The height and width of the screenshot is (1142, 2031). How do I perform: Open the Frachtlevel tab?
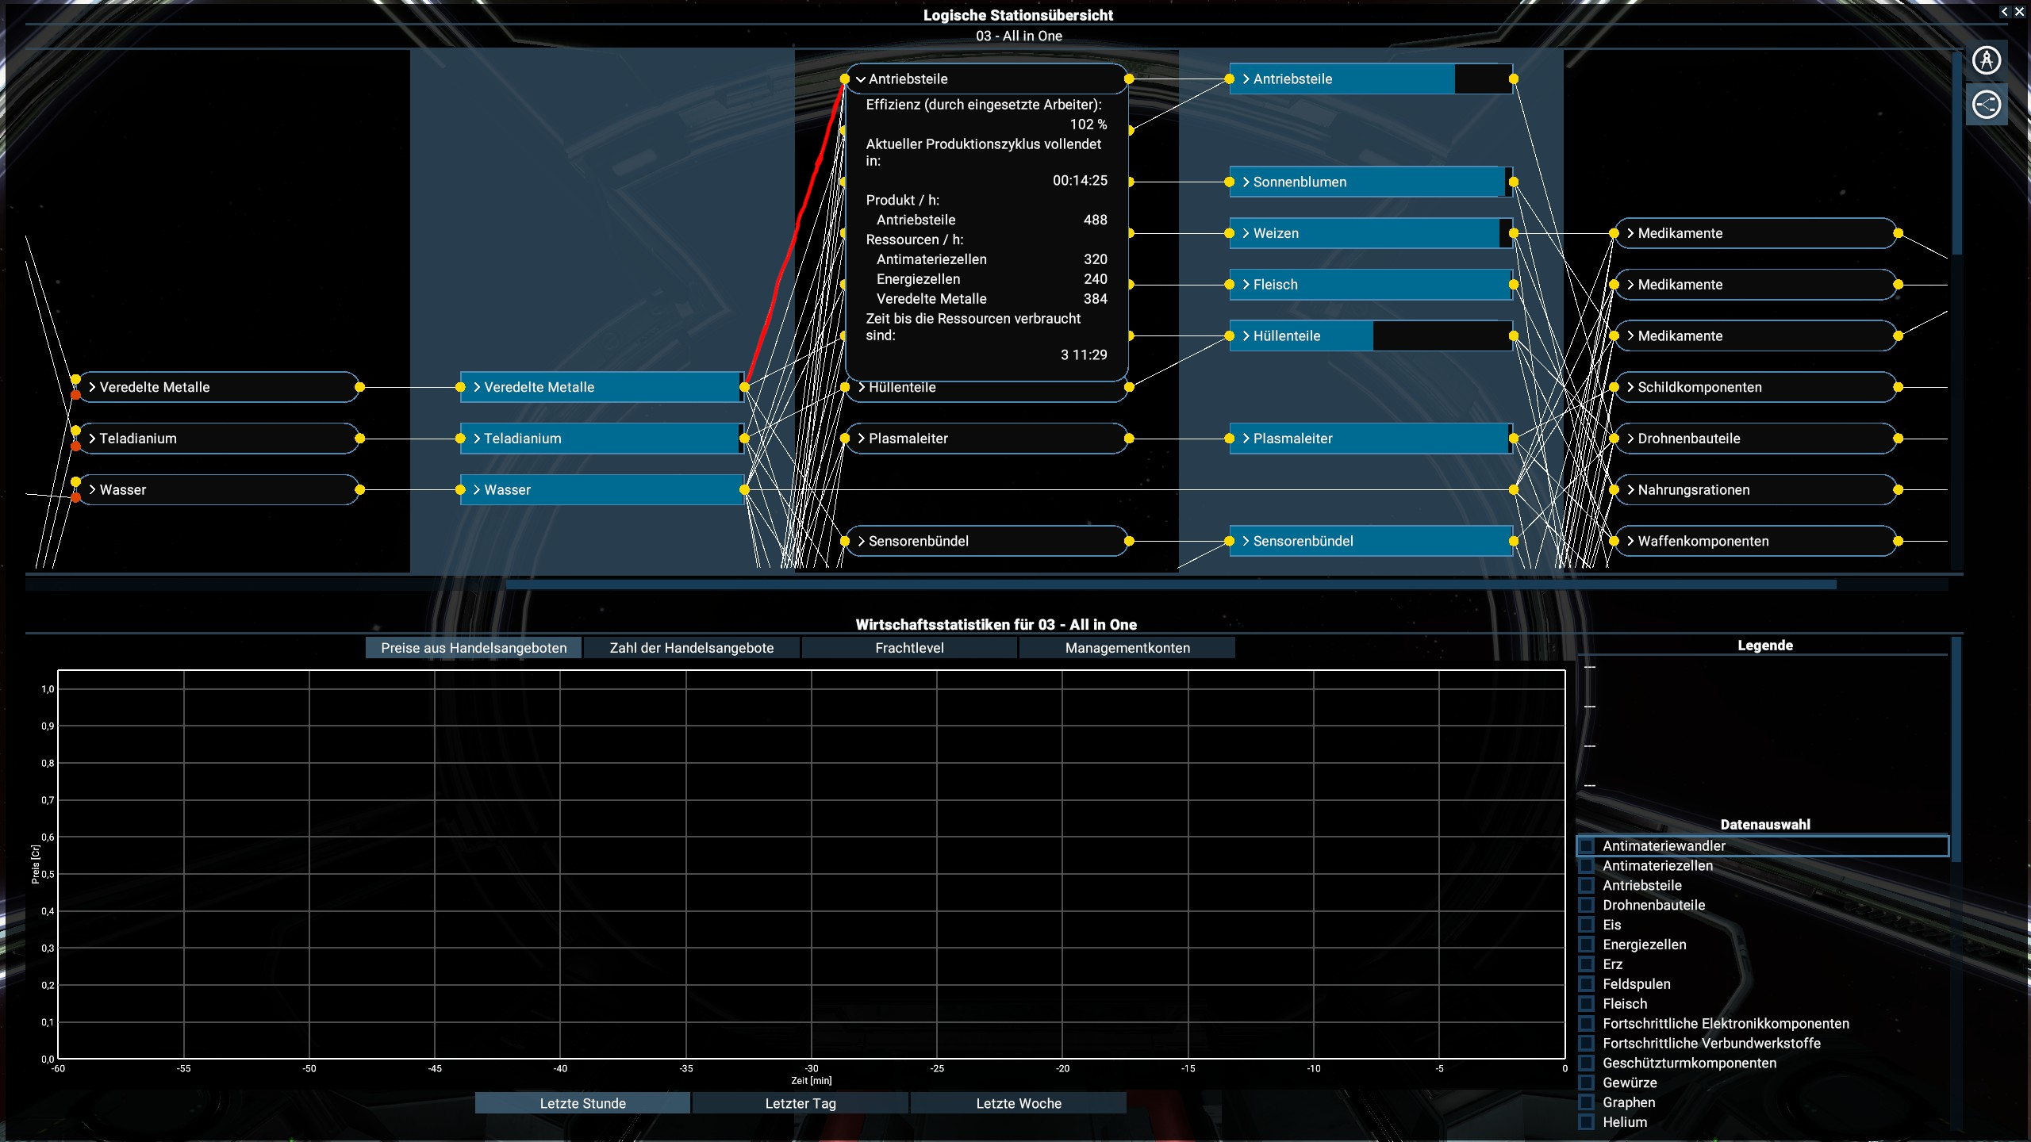click(909, 648)
